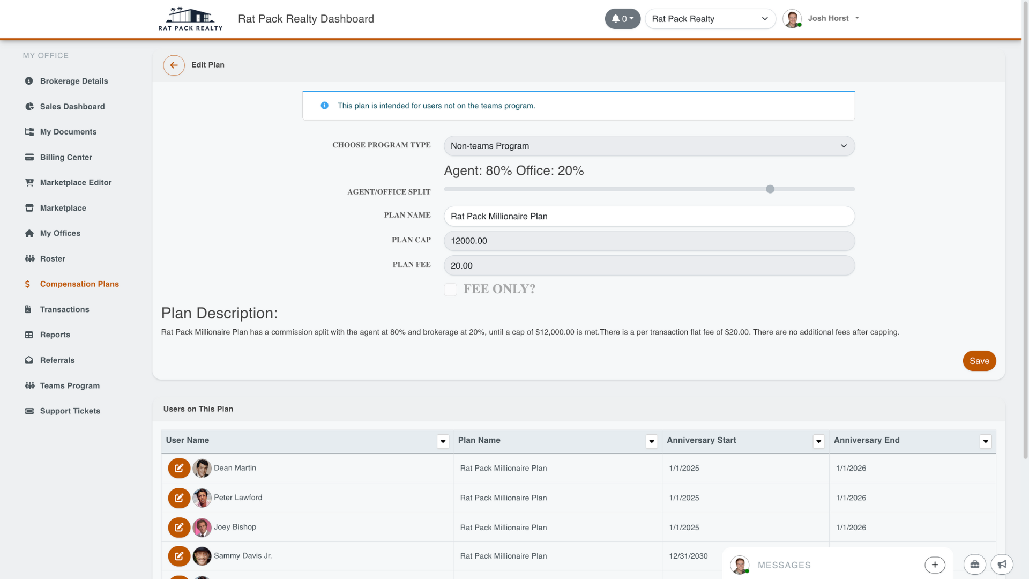
Task: Expand the Rat Pack Realty office selector
Action: point(765,18)
